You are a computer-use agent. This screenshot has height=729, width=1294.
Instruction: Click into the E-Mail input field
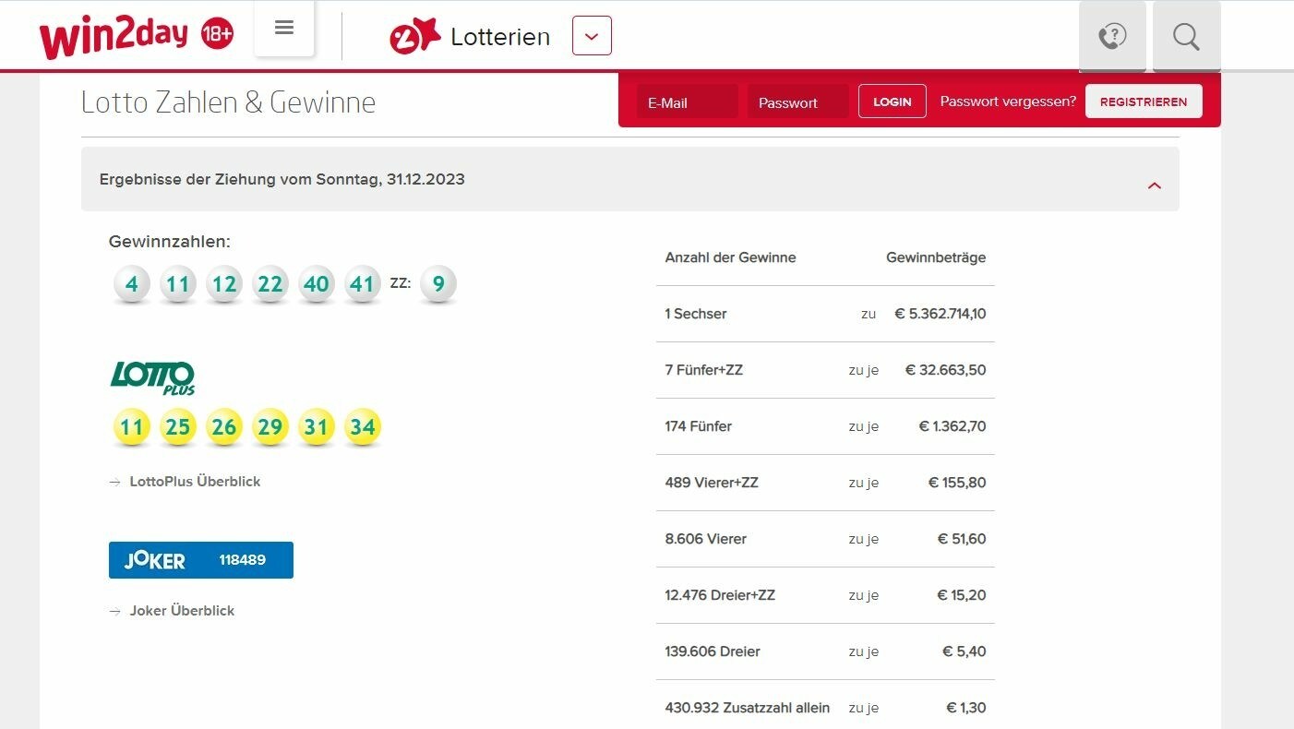(x=687, y=102)
